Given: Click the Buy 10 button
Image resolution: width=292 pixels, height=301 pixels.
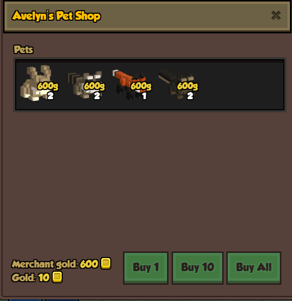Looking at the screenshot, I should 197,268.
